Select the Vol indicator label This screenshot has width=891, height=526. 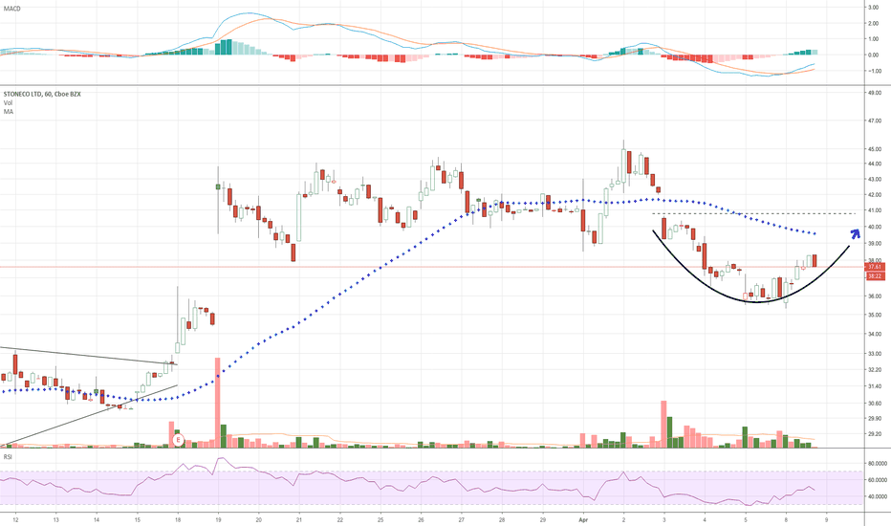pyautogui.click(x=8, y=103)
